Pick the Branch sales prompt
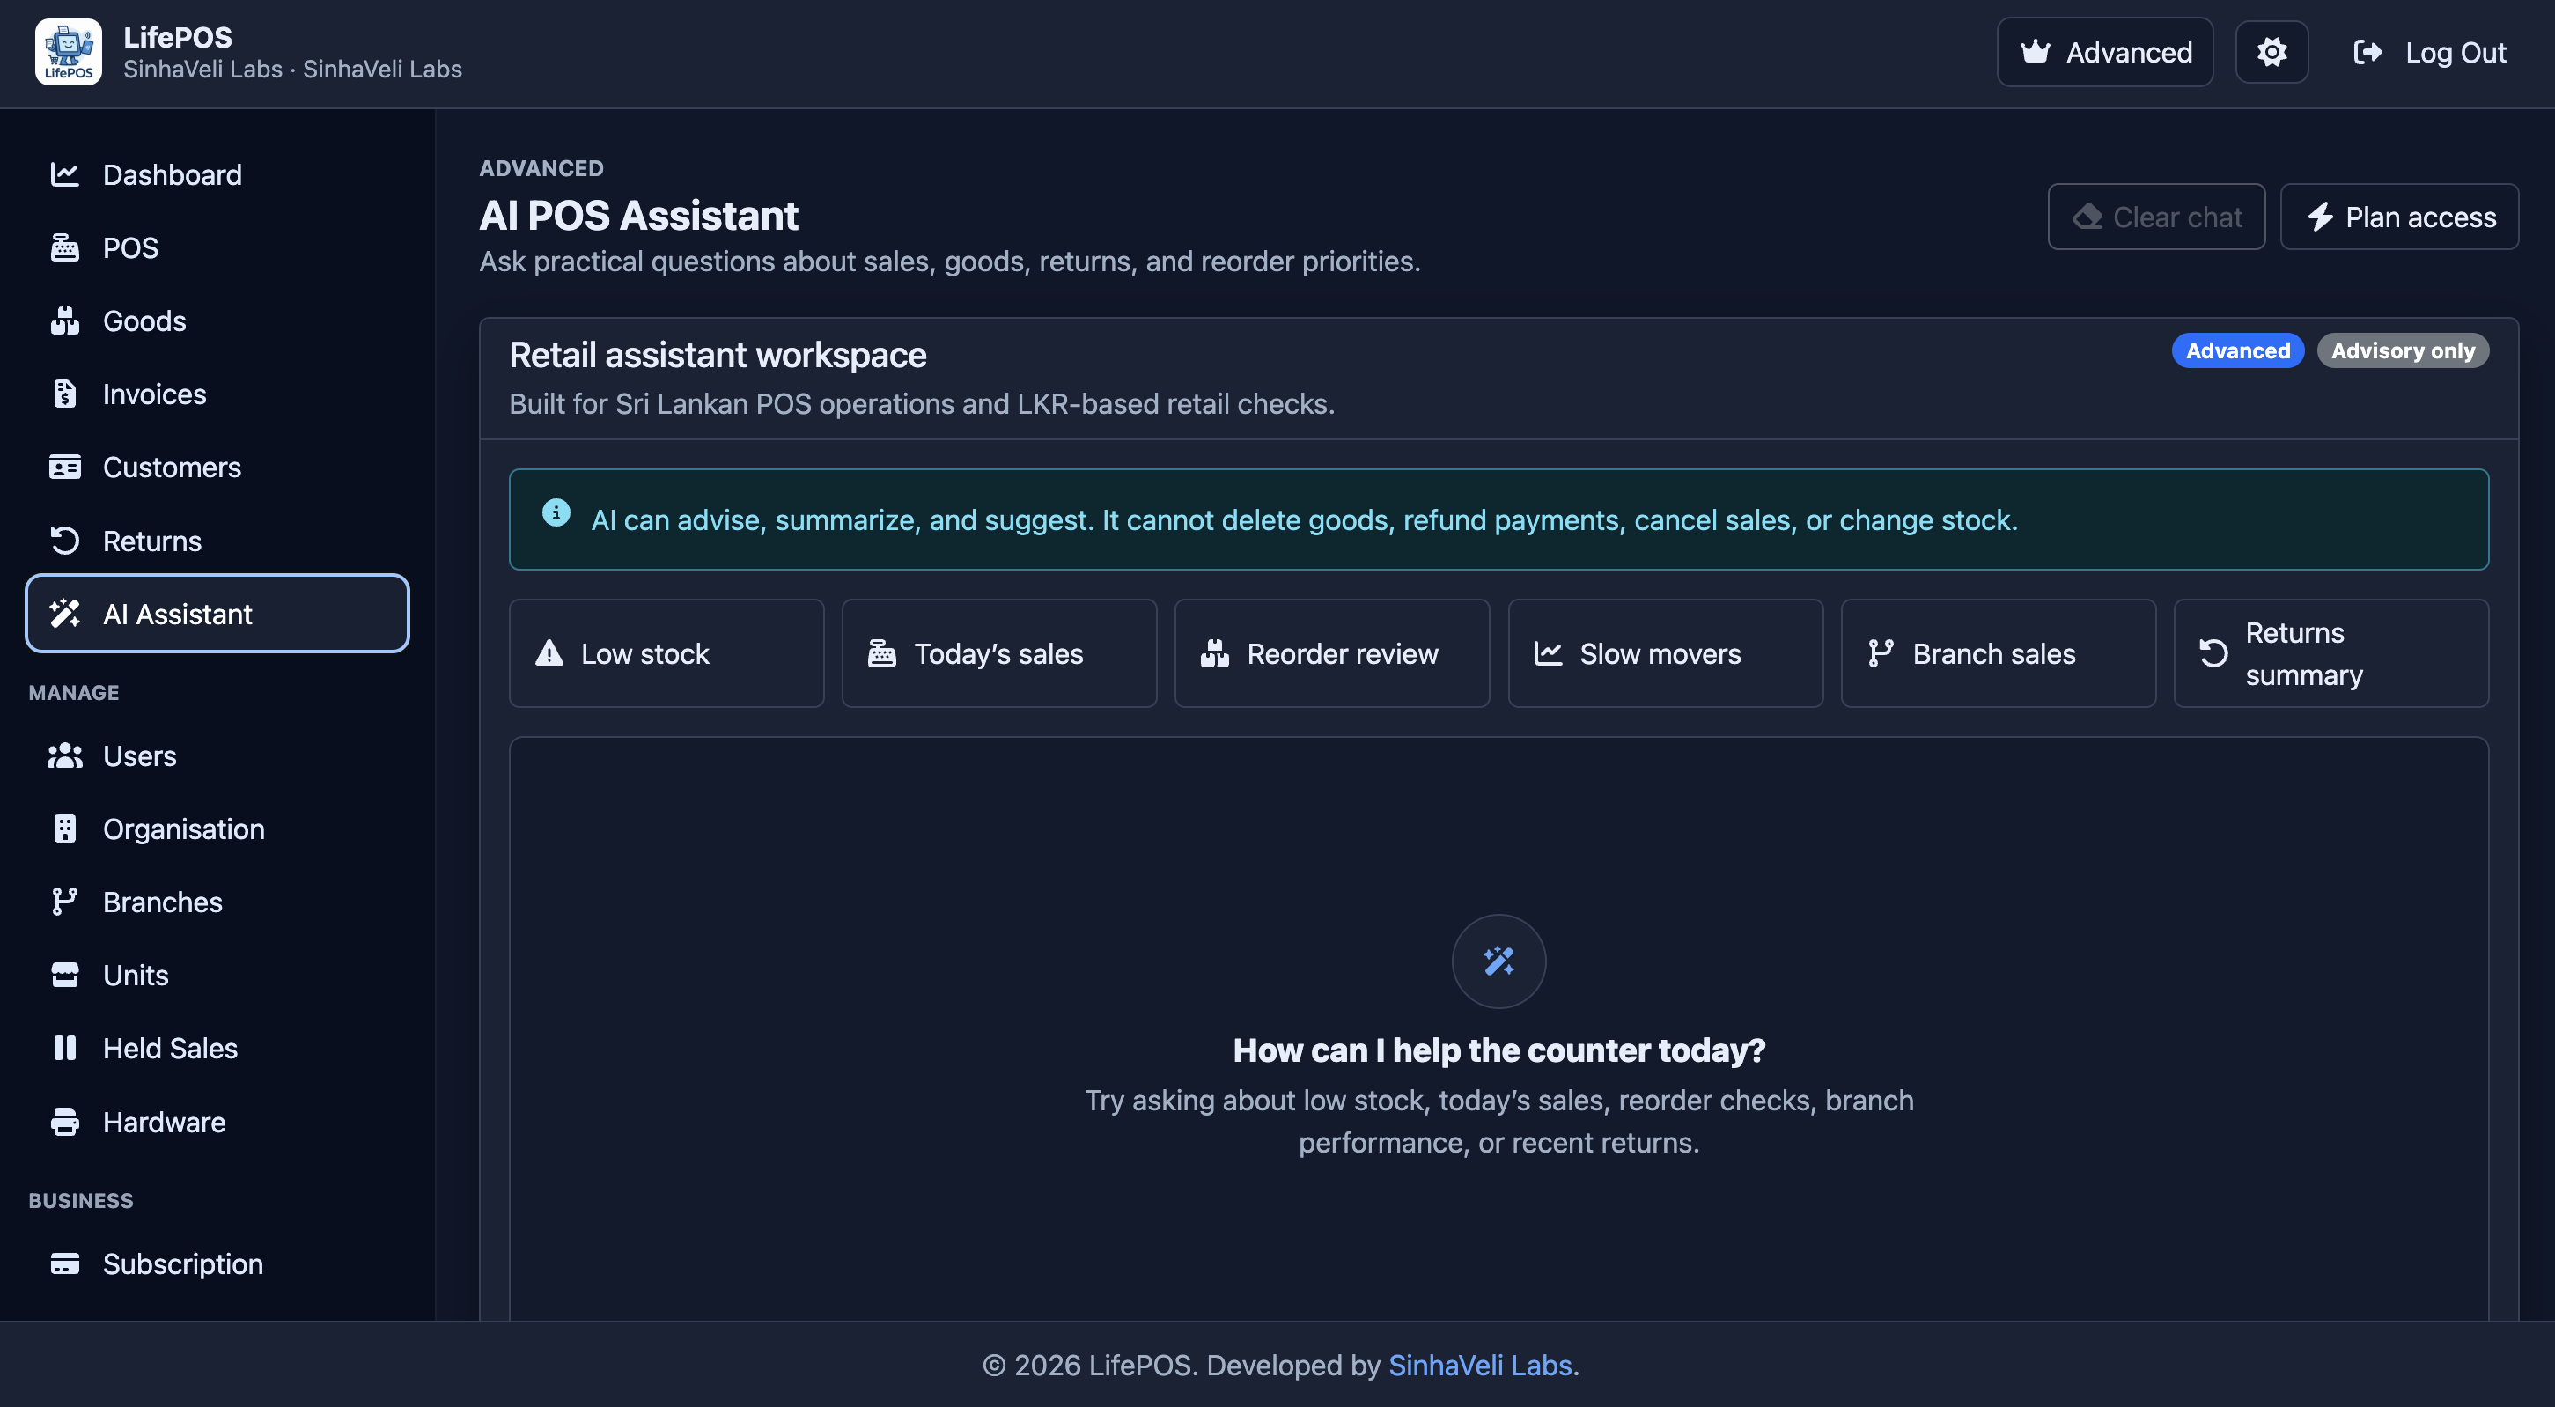The height and width of the screenshot is (1407, 2555). [1999, 653]
